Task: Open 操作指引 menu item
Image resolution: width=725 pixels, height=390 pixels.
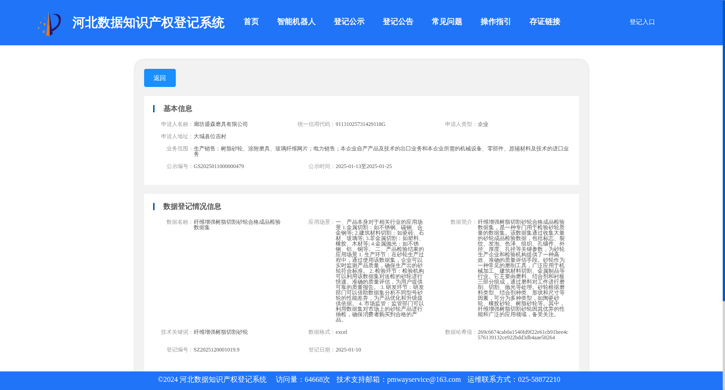Action: [x=496, y=22]
